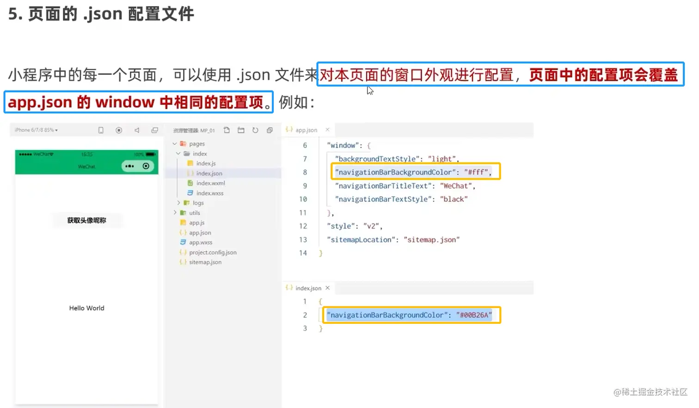Open sitemap.json in file tree
The image size is (699, 408).
(205, 262)
